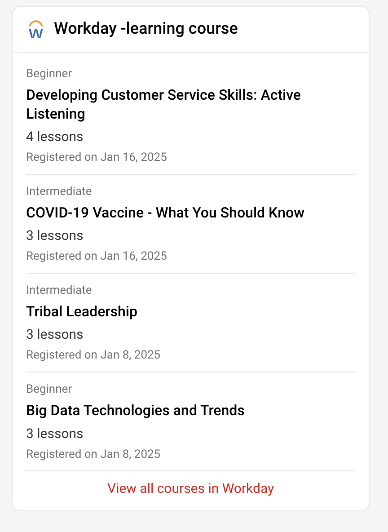Click the Beginner label above Active Listening course
The image size is (388, 532).
(49, 73)
